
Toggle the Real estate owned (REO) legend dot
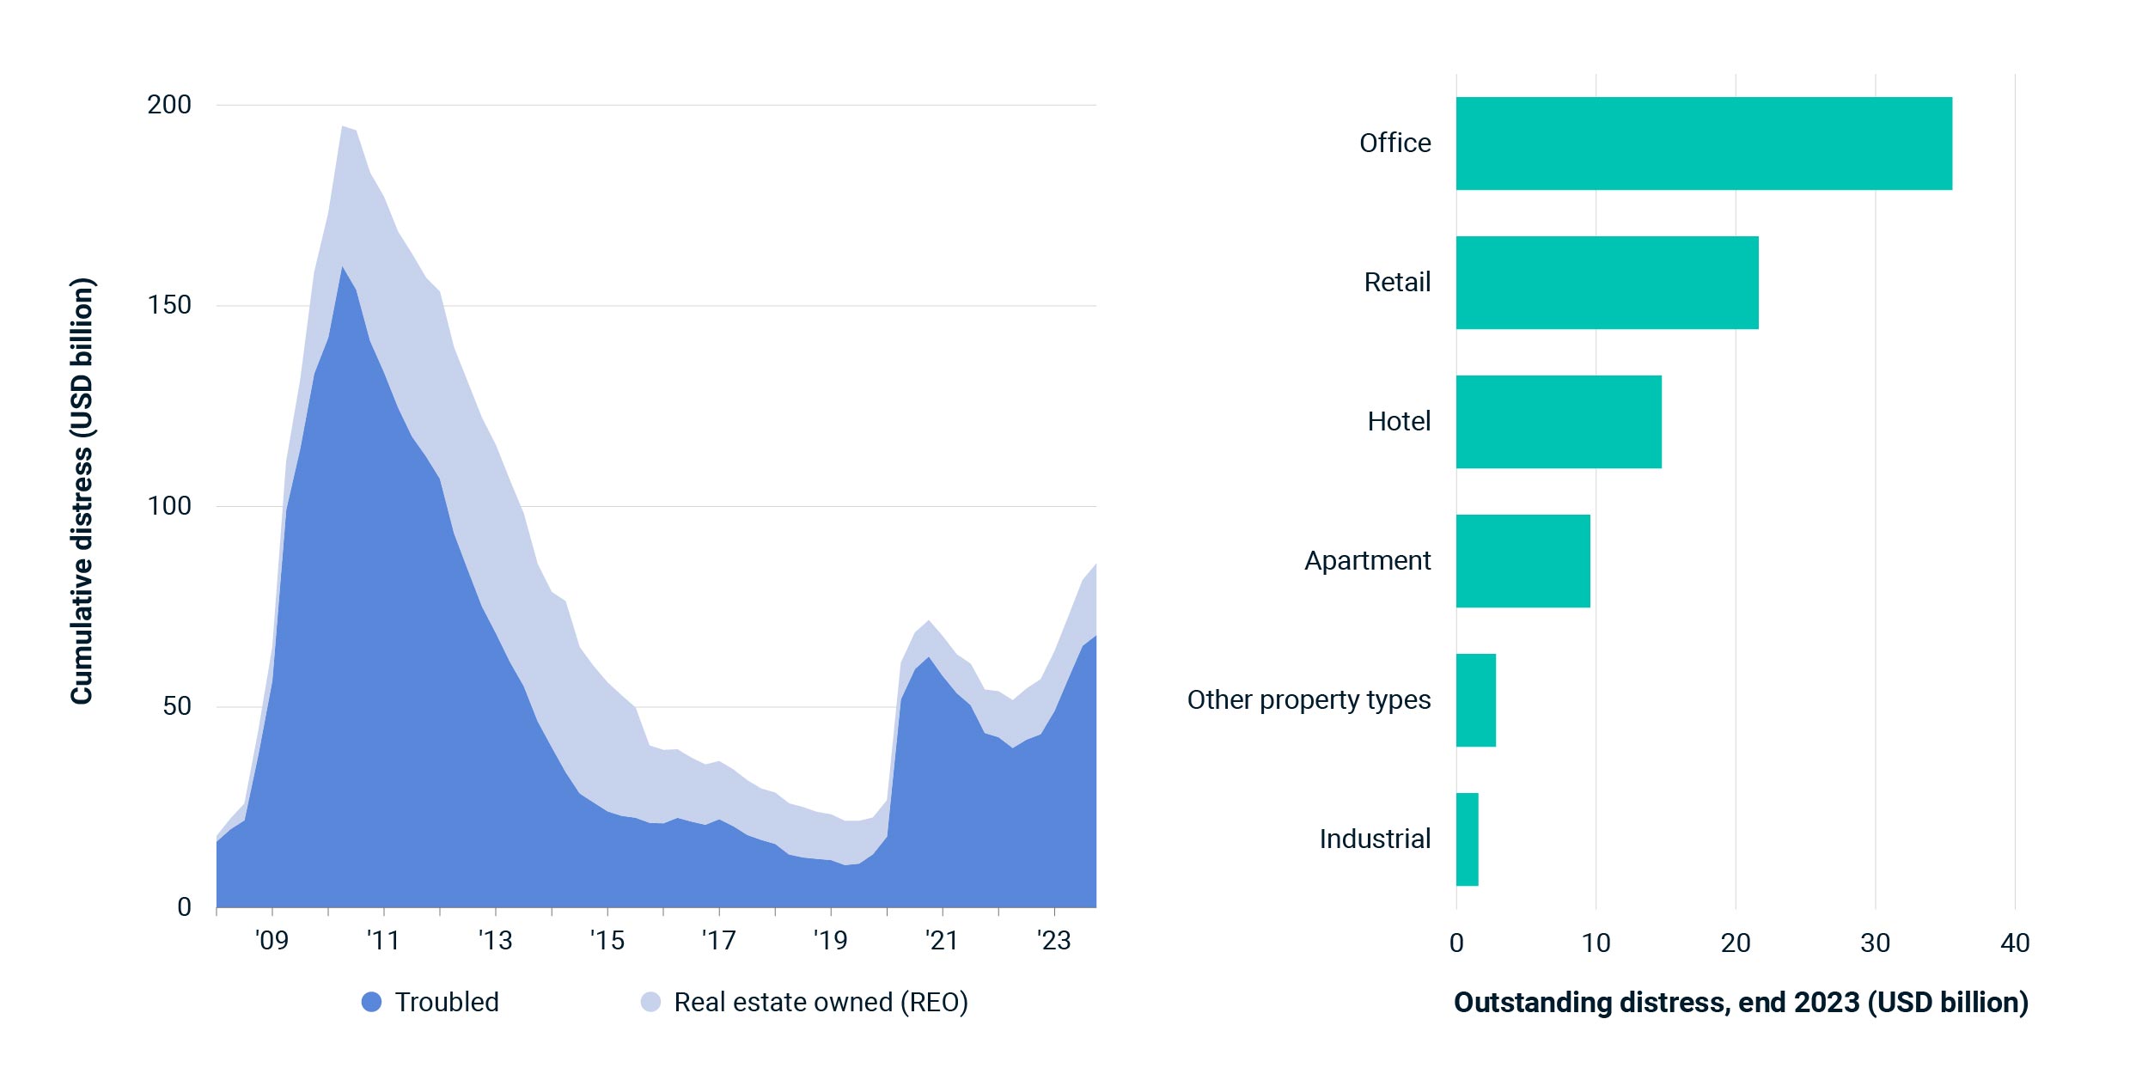click(650, 1002)
